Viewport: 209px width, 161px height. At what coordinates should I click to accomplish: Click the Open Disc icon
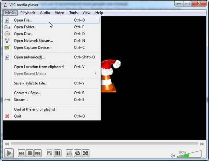pyautogui.click(x=7, y=34)
